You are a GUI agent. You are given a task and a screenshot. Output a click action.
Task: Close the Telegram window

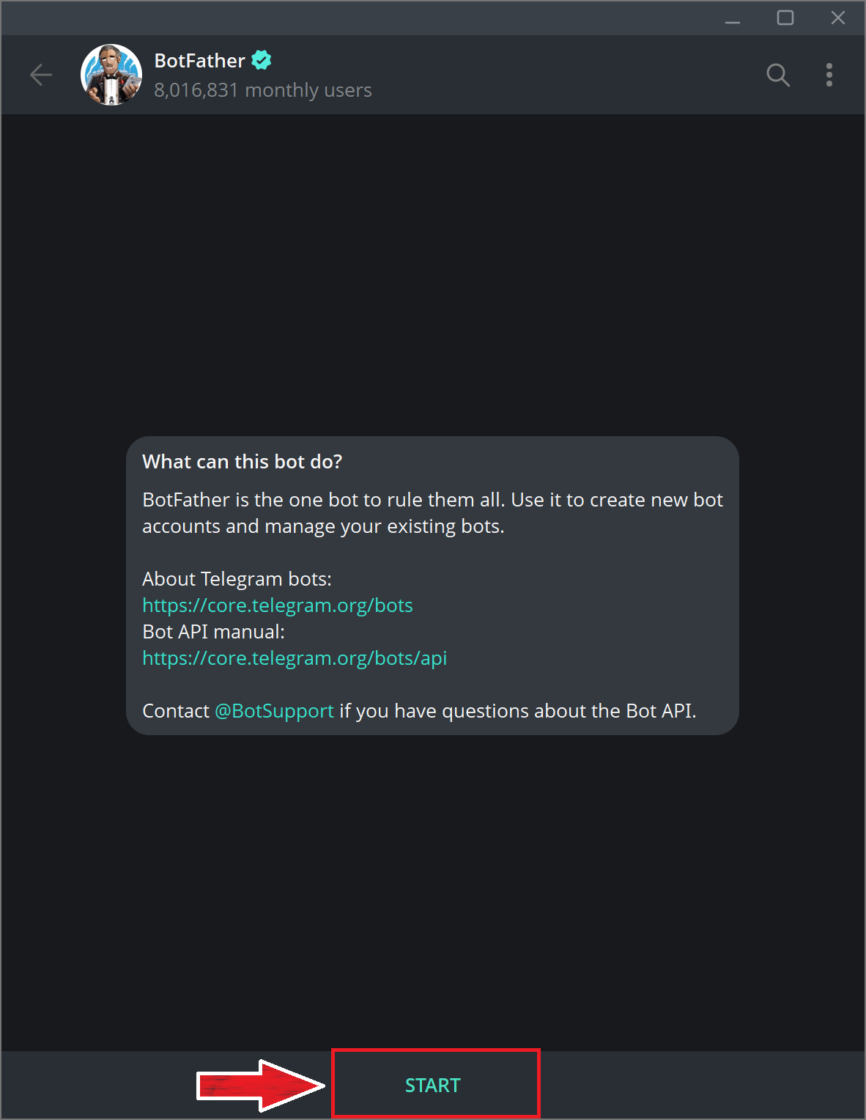(x=837, y=18)
